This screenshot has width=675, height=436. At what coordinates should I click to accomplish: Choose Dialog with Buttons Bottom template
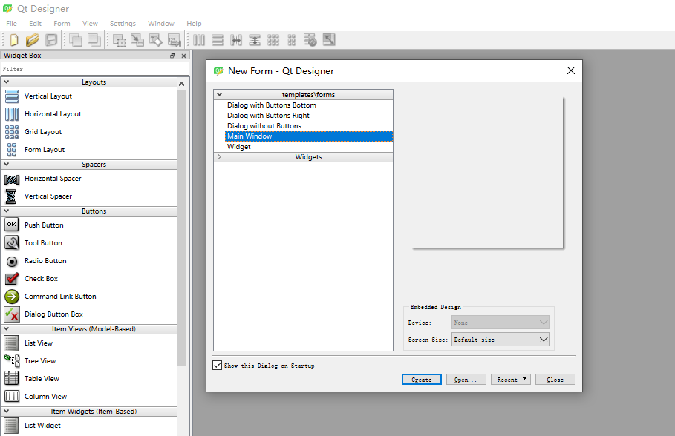[271, 105]
